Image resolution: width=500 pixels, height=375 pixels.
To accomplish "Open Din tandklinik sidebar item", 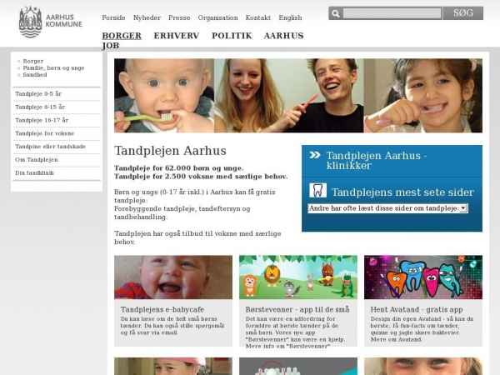I will [x=57, y=173].
